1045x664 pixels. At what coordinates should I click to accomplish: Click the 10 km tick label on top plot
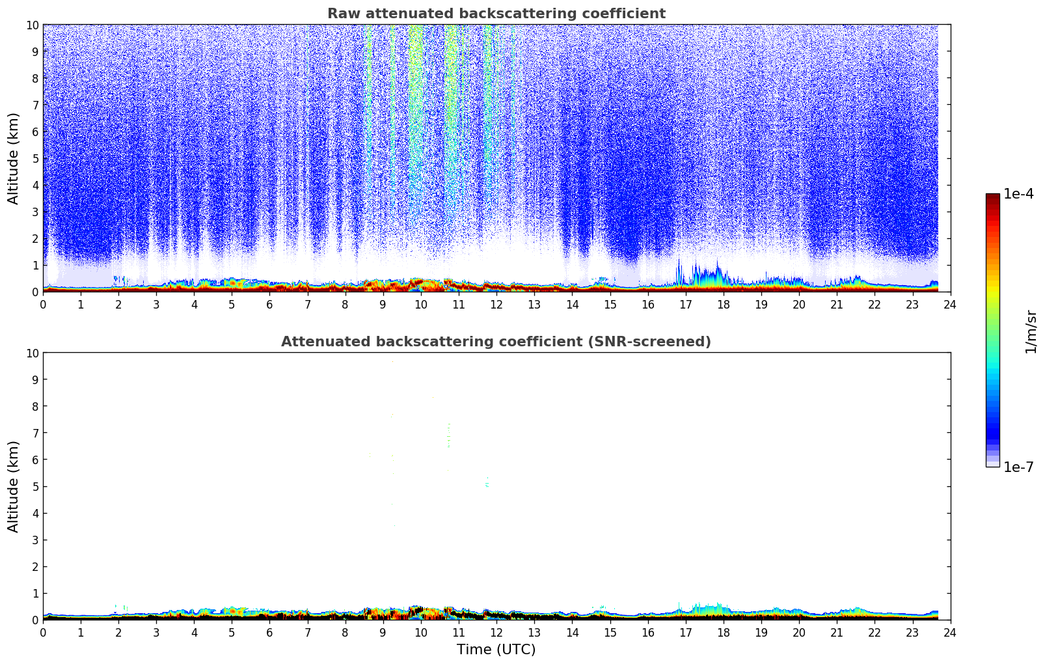coord(33,25)
